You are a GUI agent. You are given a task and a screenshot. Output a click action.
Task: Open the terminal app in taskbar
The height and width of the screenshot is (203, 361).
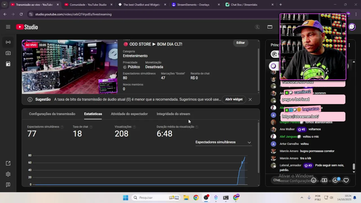[x=226, y=198]
